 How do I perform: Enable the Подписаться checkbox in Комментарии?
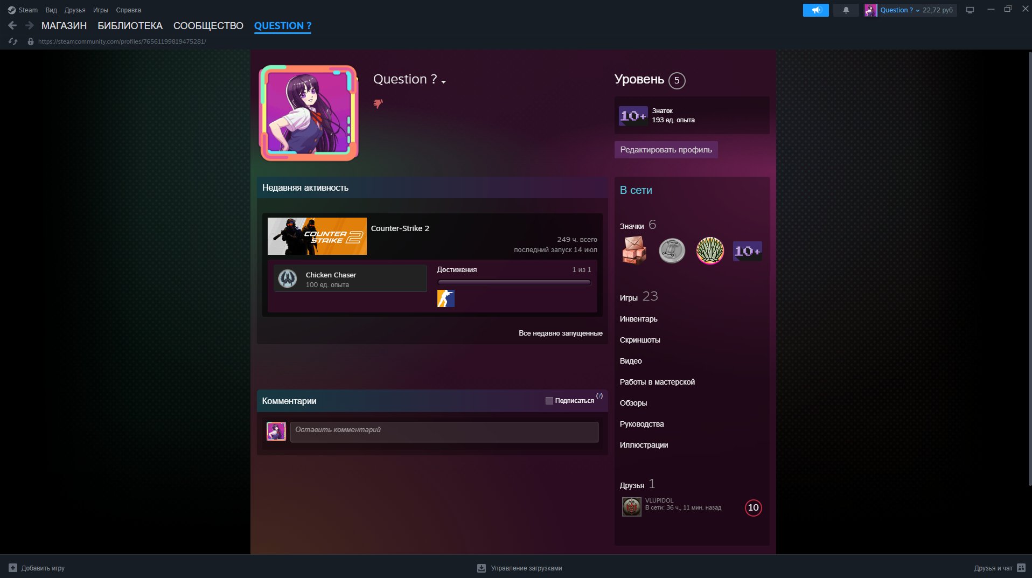549,401
